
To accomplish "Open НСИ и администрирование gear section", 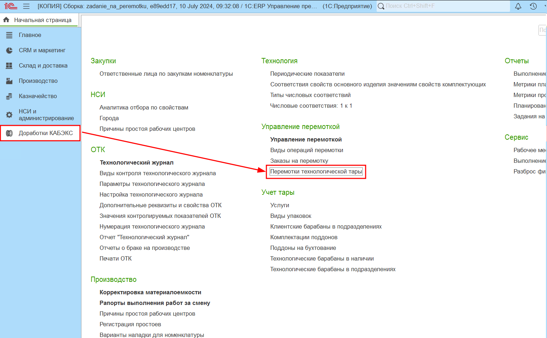I will point(9,115).
